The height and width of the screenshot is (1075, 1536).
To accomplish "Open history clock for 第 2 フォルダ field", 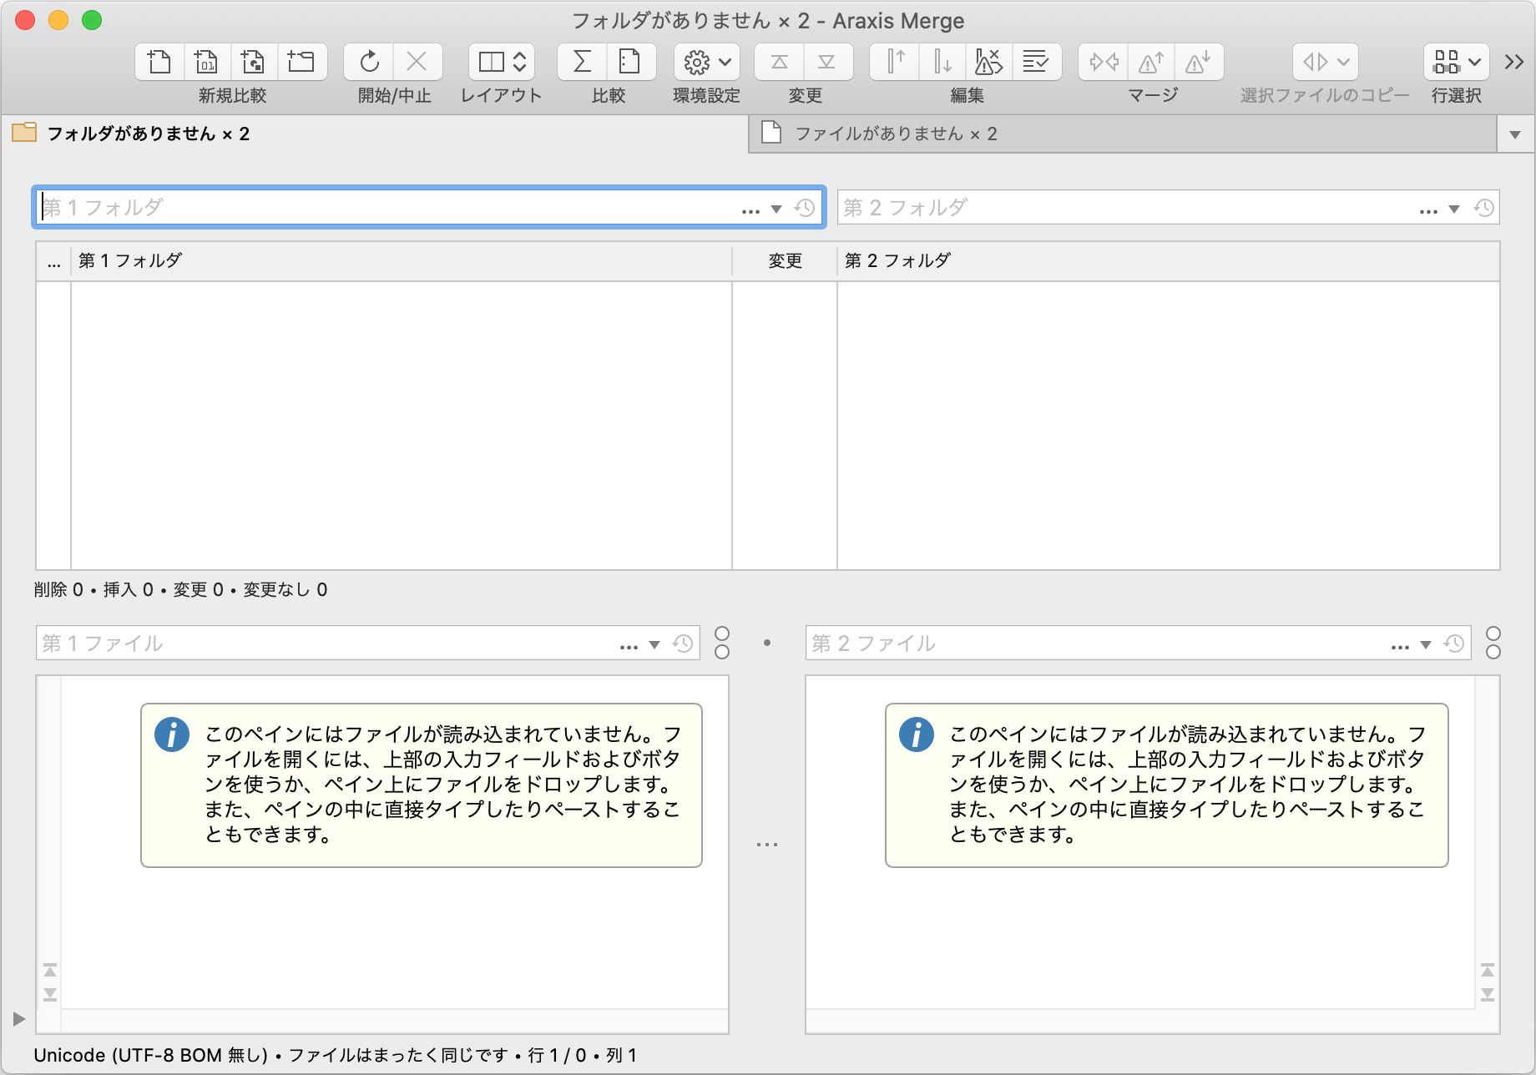I will [1483, 209].
